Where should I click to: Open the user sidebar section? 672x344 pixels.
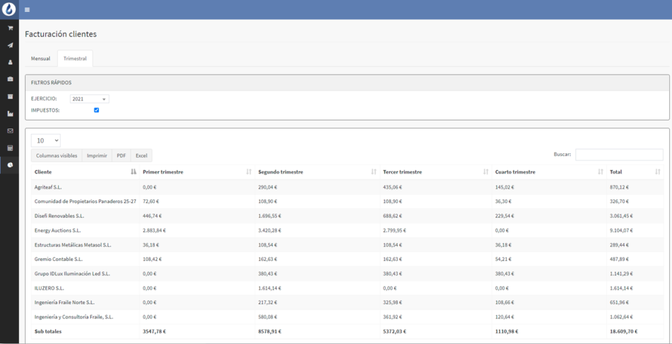tap(10, 62)
